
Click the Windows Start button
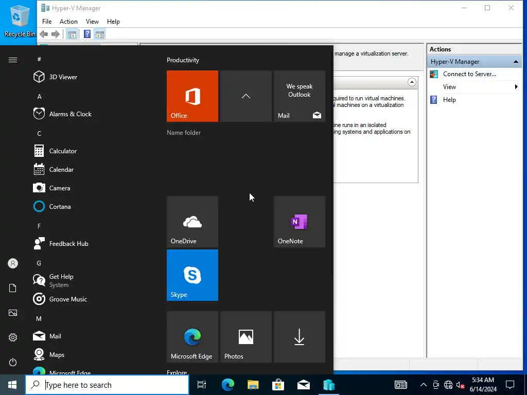click(12, 385)
